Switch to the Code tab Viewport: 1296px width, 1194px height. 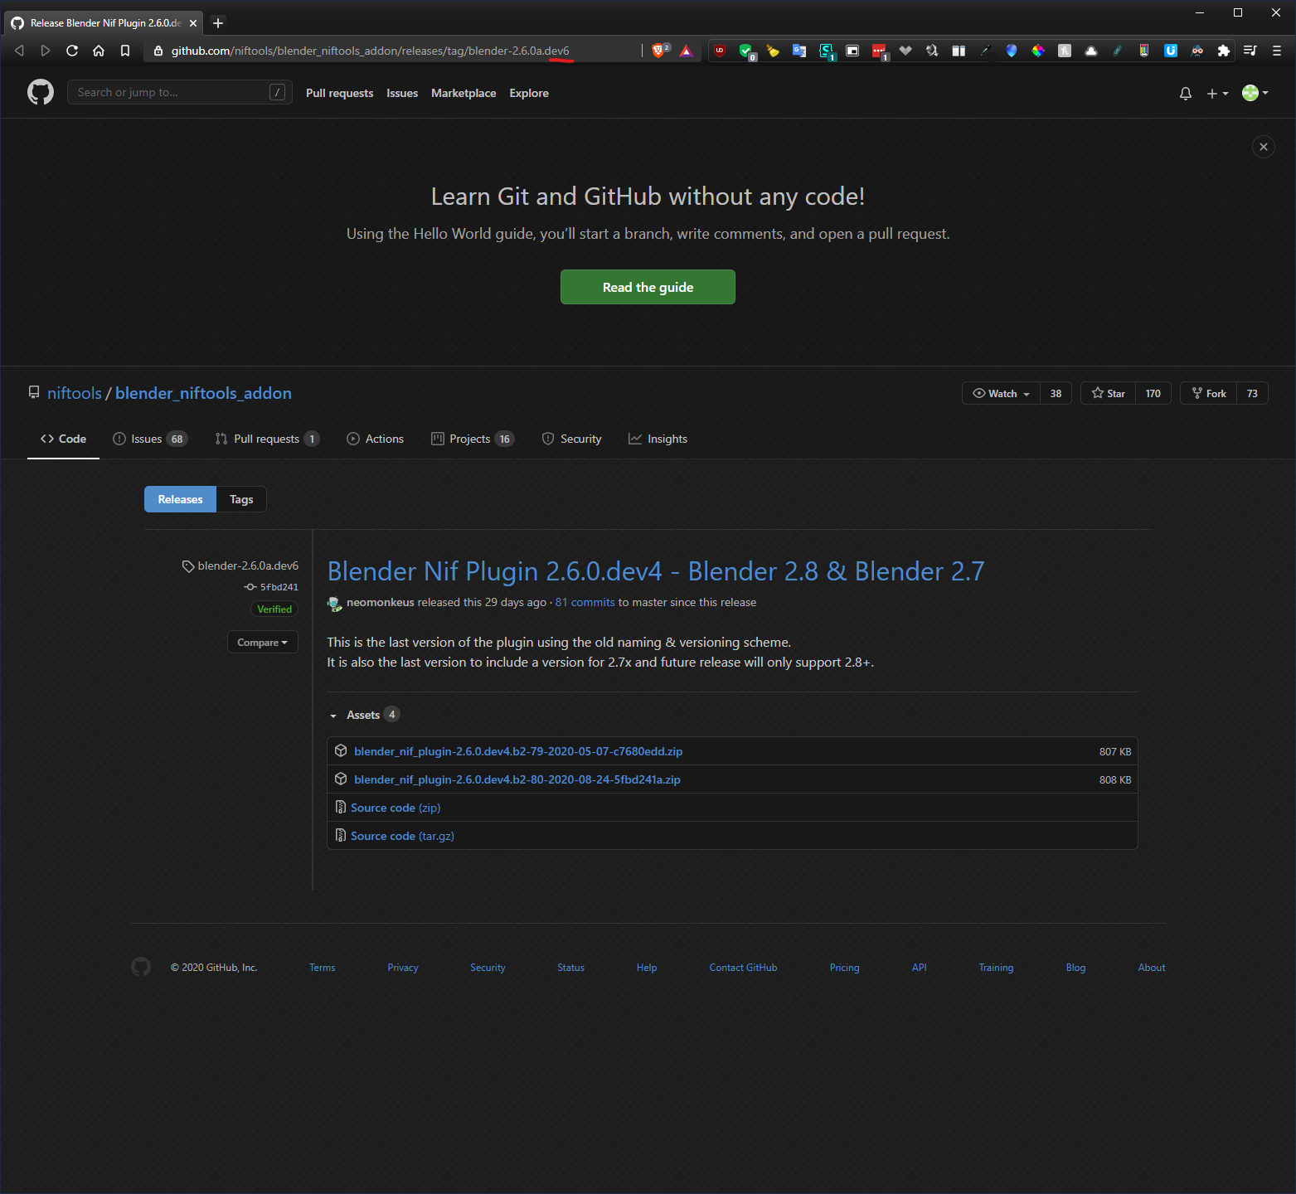click(63, 439)
